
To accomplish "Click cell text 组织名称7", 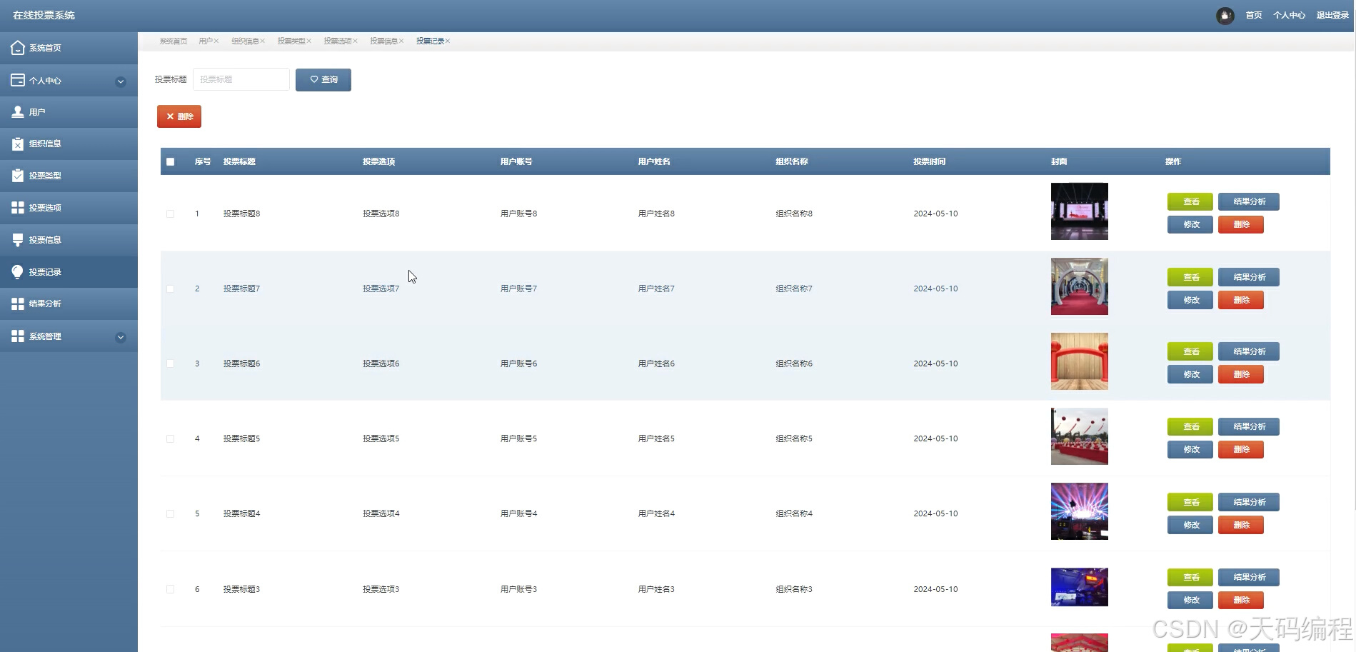I will click(x=794, y=289).
